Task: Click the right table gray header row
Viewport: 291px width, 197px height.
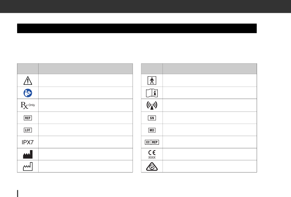Action: (199, 69)
